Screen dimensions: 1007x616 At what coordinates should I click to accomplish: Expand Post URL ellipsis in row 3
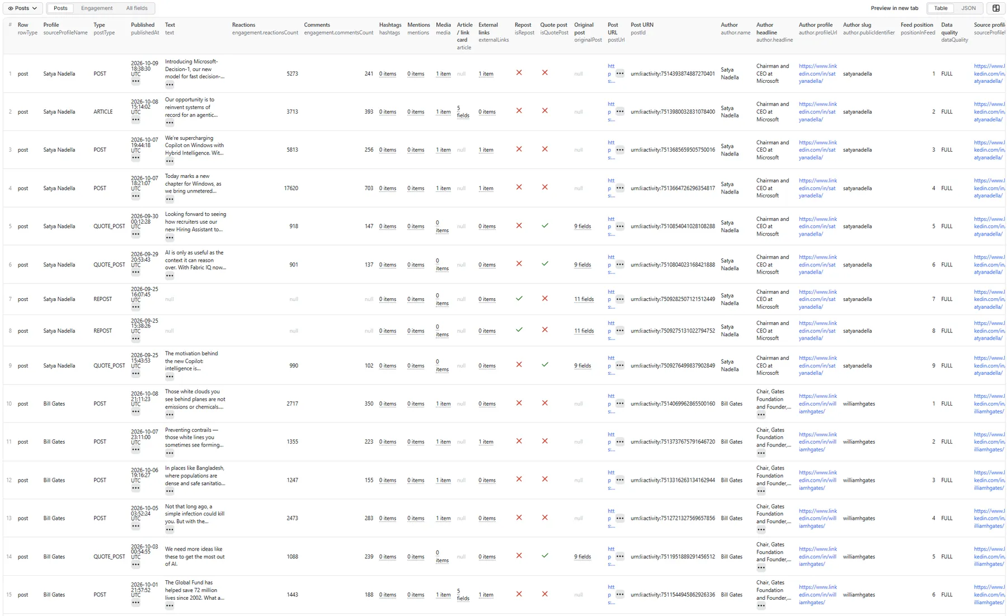tap(620, 150)
